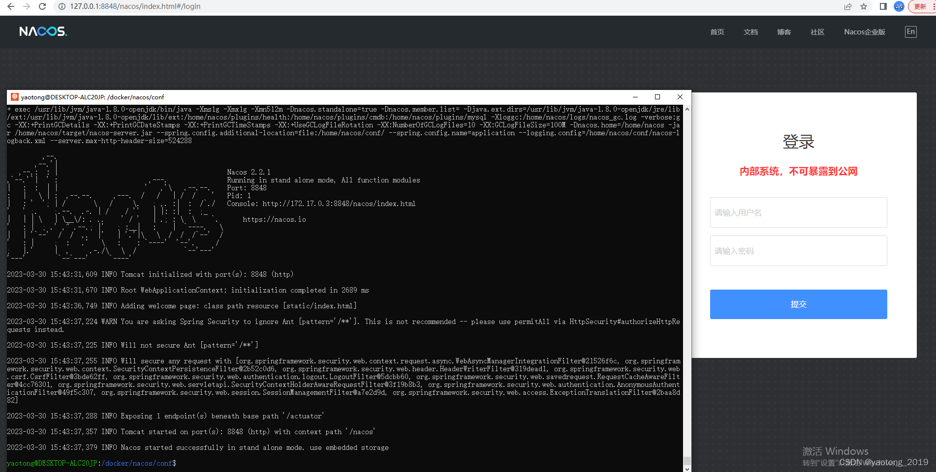Click the 更新 button at top right

tap(920, 6)
